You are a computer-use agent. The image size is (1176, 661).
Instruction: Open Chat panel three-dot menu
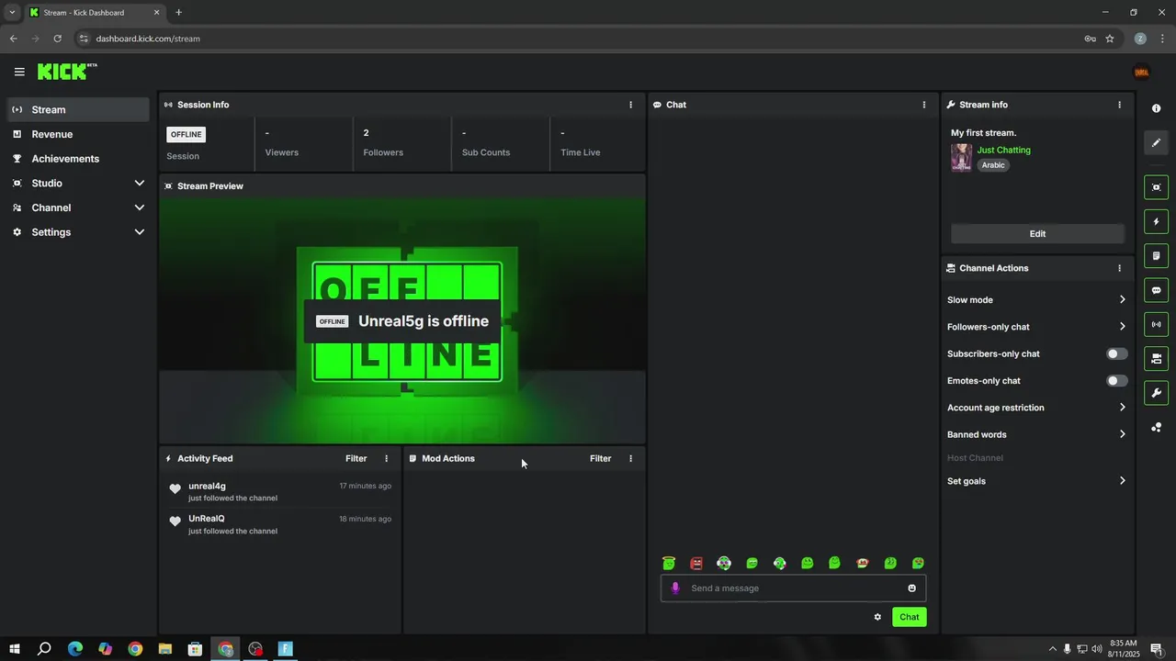(924, 105)
